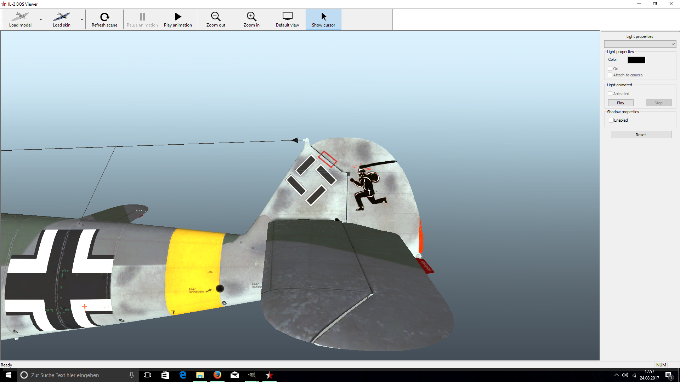Refresh the scene
The width and height of the screenshot is (680, 382).
[104, 19]
